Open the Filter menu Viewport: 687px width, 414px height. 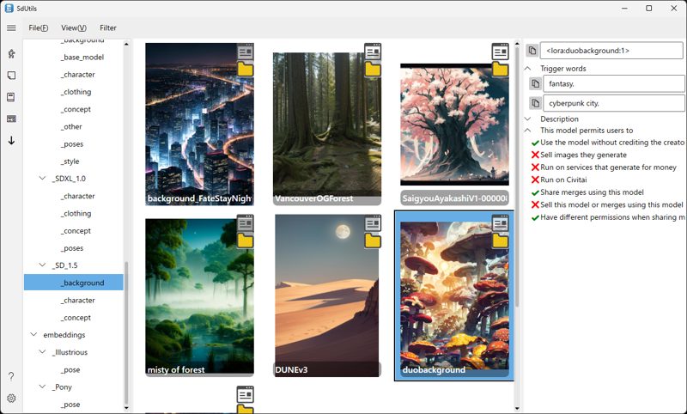pyautogui.click(x=108, y=28)
